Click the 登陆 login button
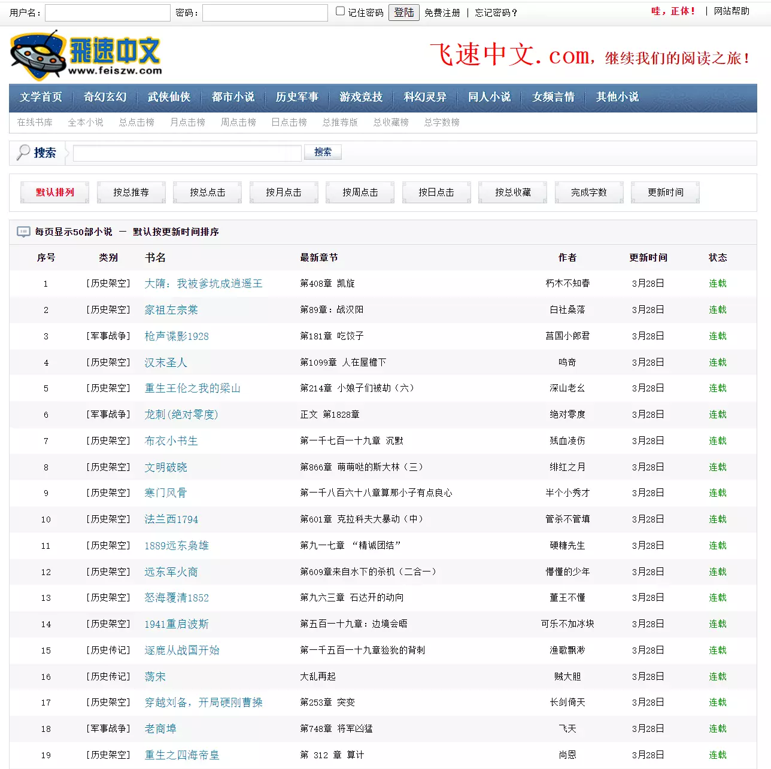 tap(403, 13)
